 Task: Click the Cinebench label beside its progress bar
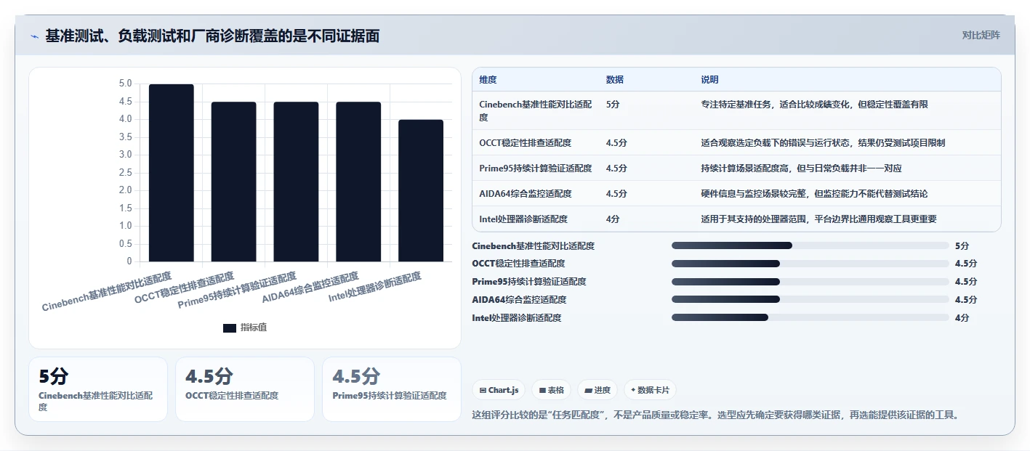pos(533,246)
